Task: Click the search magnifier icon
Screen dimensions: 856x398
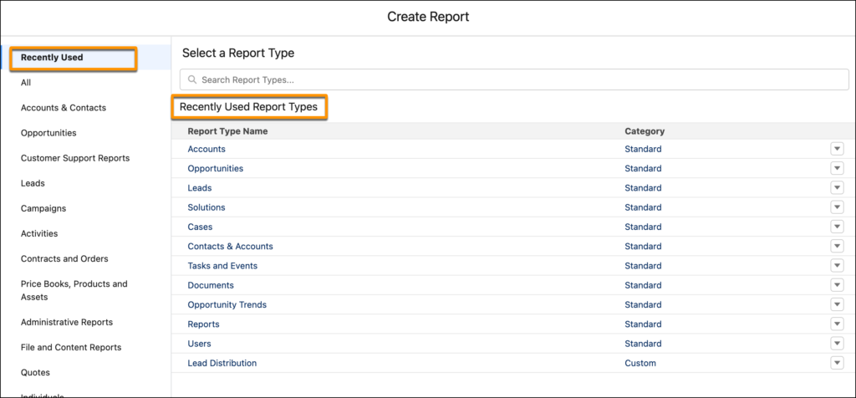Action: tap(192, 79)
